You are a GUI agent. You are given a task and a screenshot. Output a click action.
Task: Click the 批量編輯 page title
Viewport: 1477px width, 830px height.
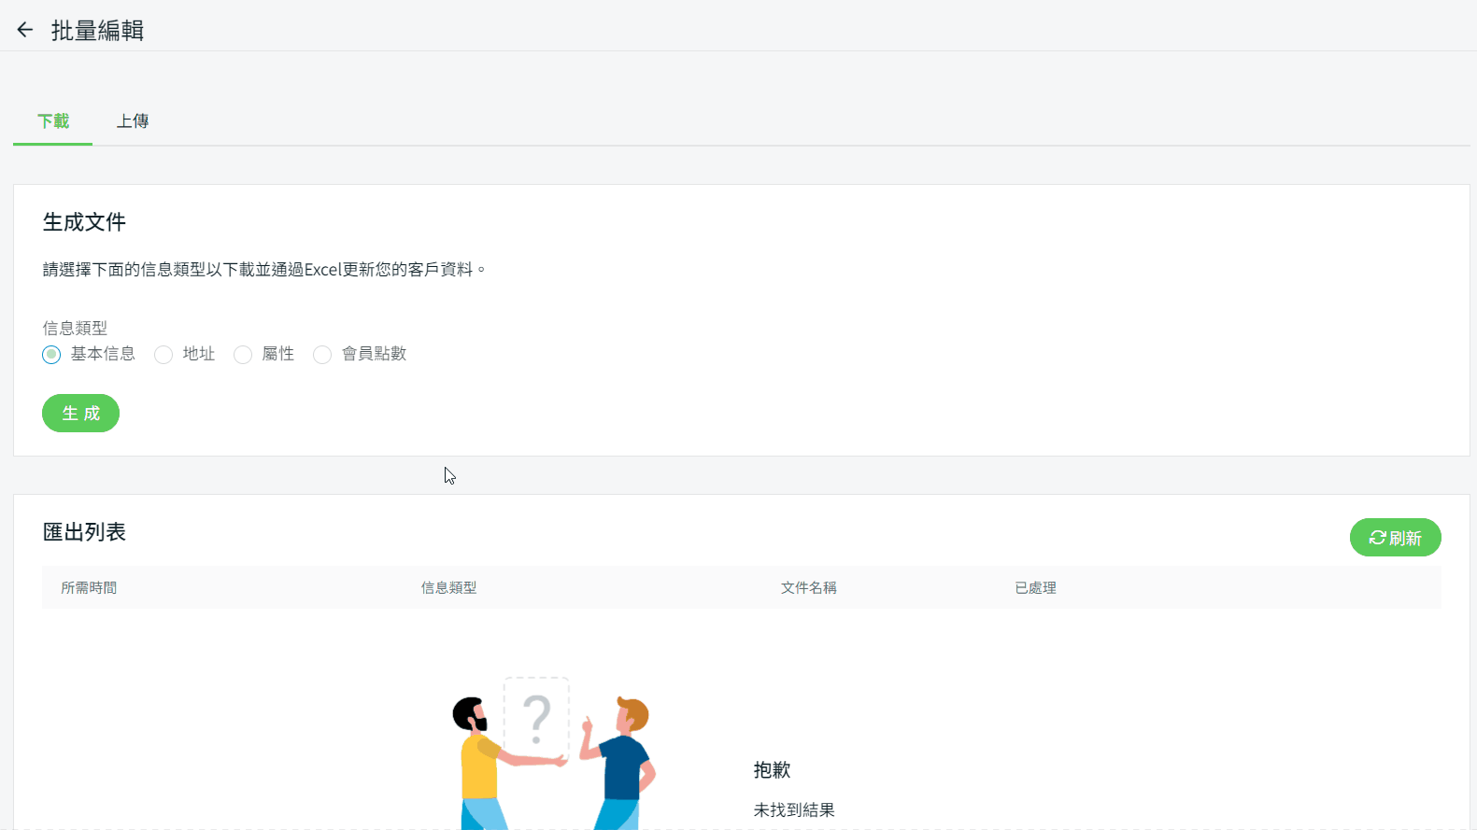tap(97, 31)
